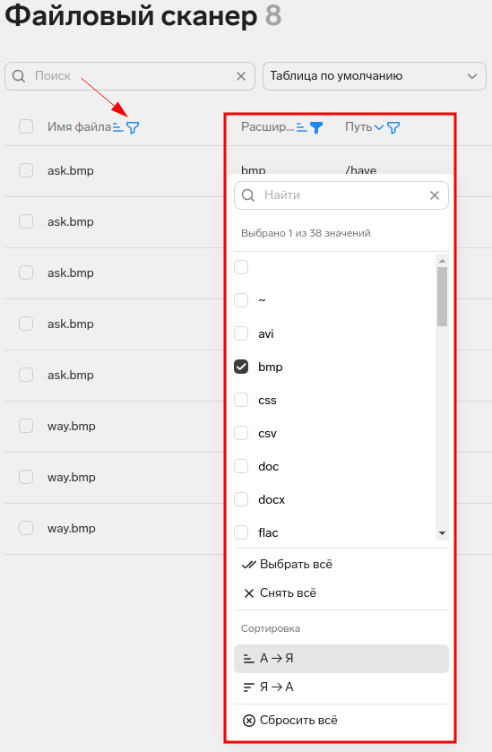Uncheck the bmp extension checkbox
This screenshot has width=492, height=752.
[x=241, y=367]
